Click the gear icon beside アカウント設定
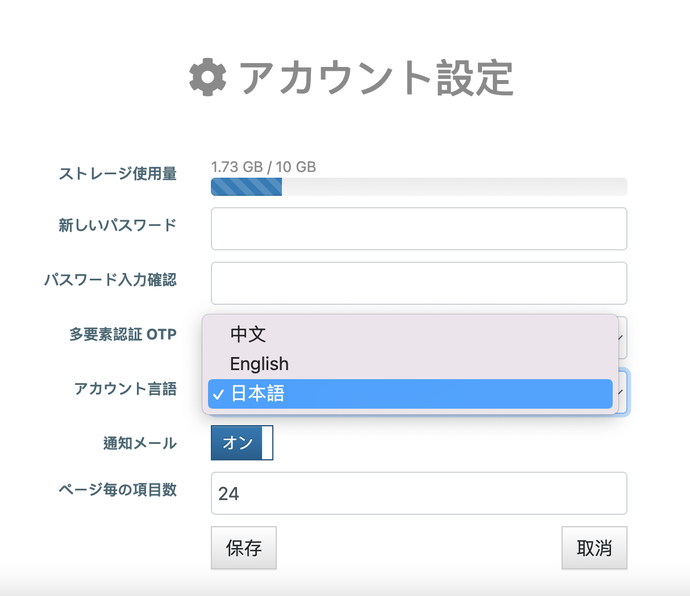Image resolution: width=690 pixels, height=596 pixels. coord(207,77)
